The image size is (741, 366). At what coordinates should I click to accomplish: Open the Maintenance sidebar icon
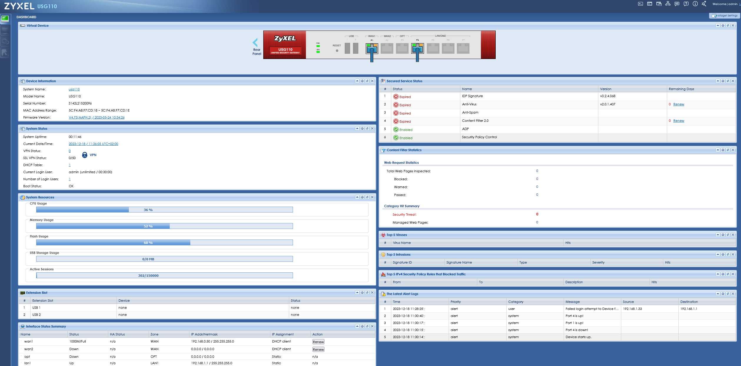coord(5,53)
